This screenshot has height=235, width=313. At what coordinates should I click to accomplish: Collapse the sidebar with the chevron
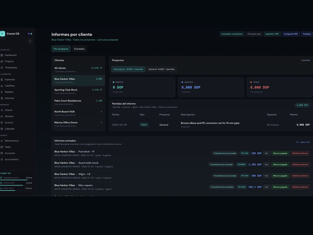[30, 41]
